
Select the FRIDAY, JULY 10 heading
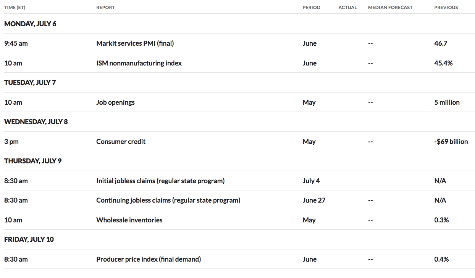pos(29,240)
